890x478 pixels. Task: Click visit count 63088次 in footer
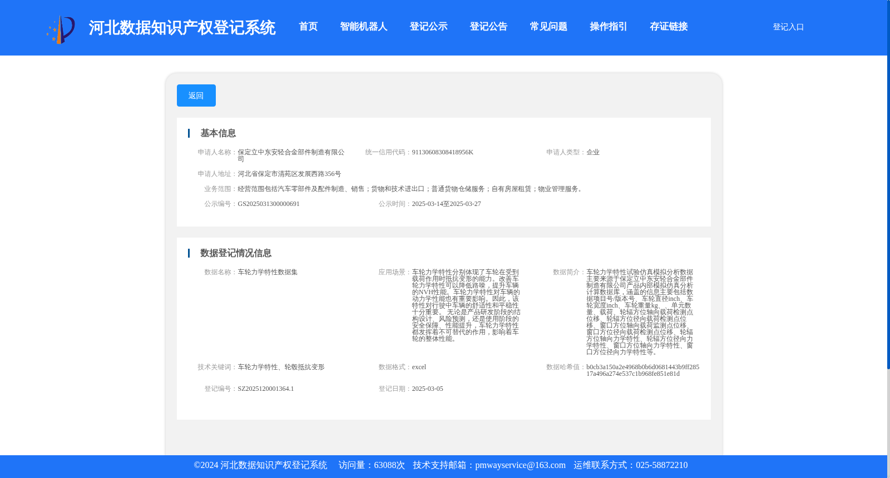pyautogui.click(x=389, y=465)
